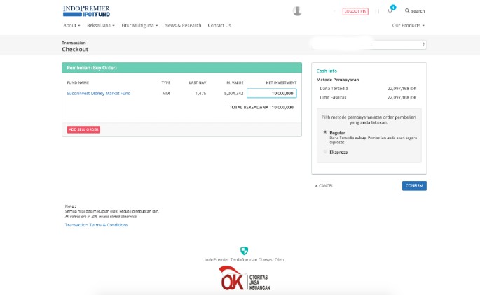Click the TOTAL REKSADANA value

coord(282,107)
